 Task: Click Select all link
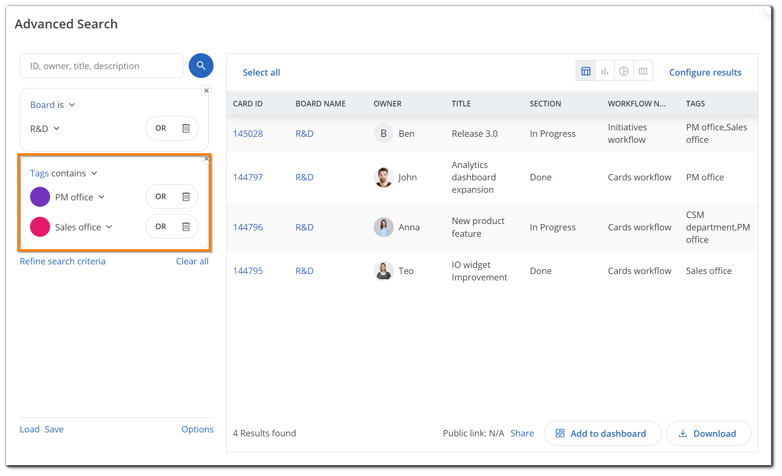pyautogui.click(x=261, y=72)
